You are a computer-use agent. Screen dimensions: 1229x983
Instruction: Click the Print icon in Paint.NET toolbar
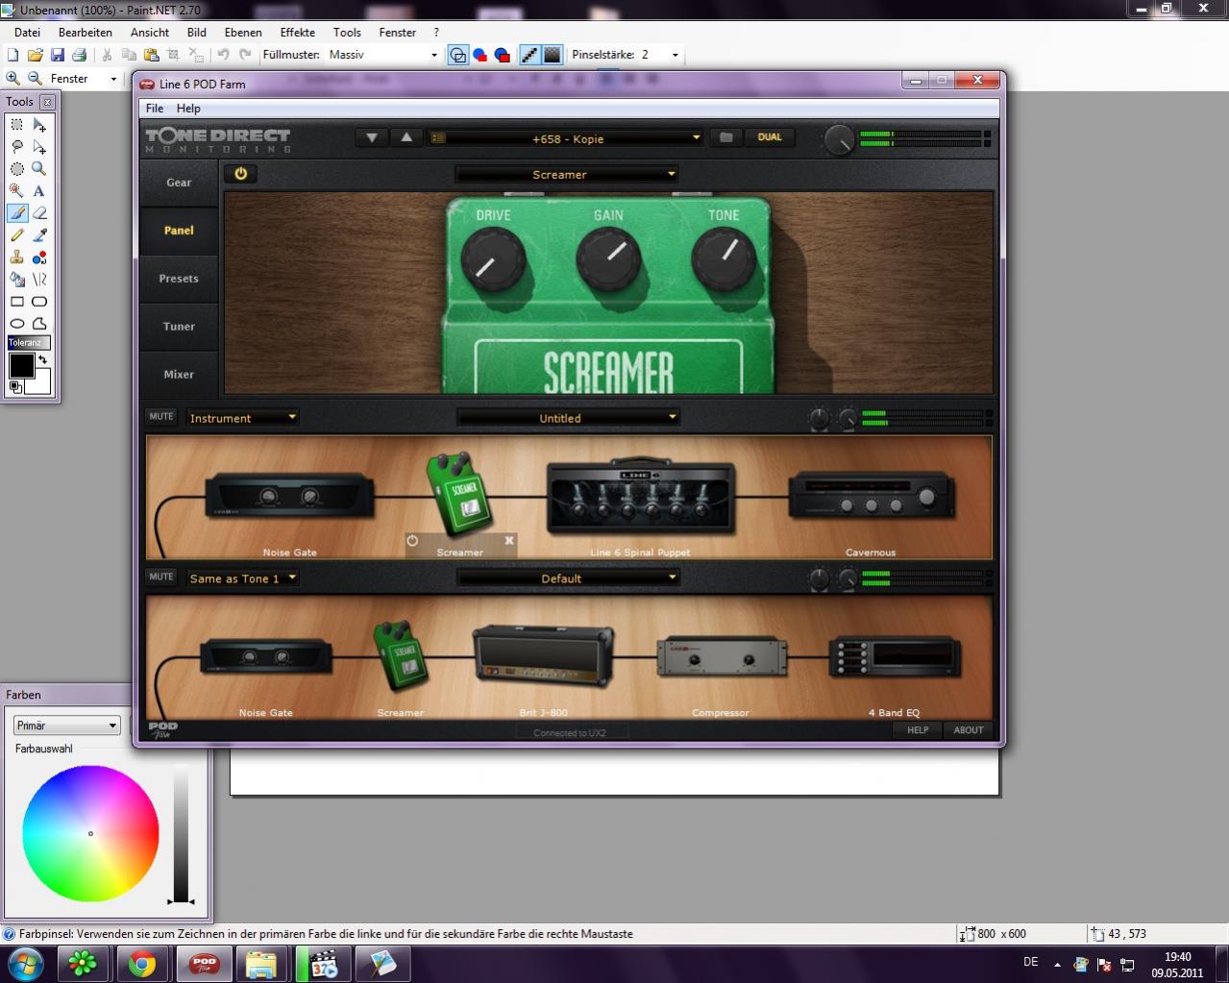[80, 56]
